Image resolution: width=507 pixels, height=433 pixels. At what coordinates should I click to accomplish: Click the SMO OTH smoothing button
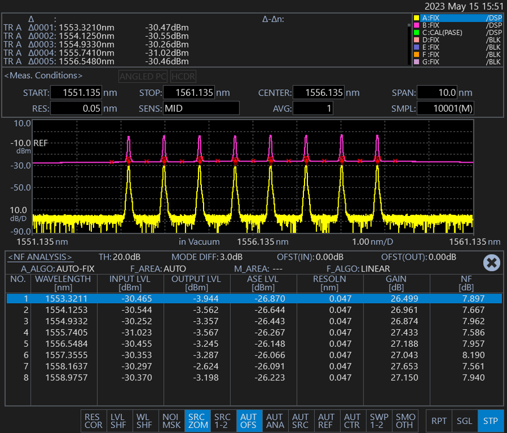(x=405, y=421)
